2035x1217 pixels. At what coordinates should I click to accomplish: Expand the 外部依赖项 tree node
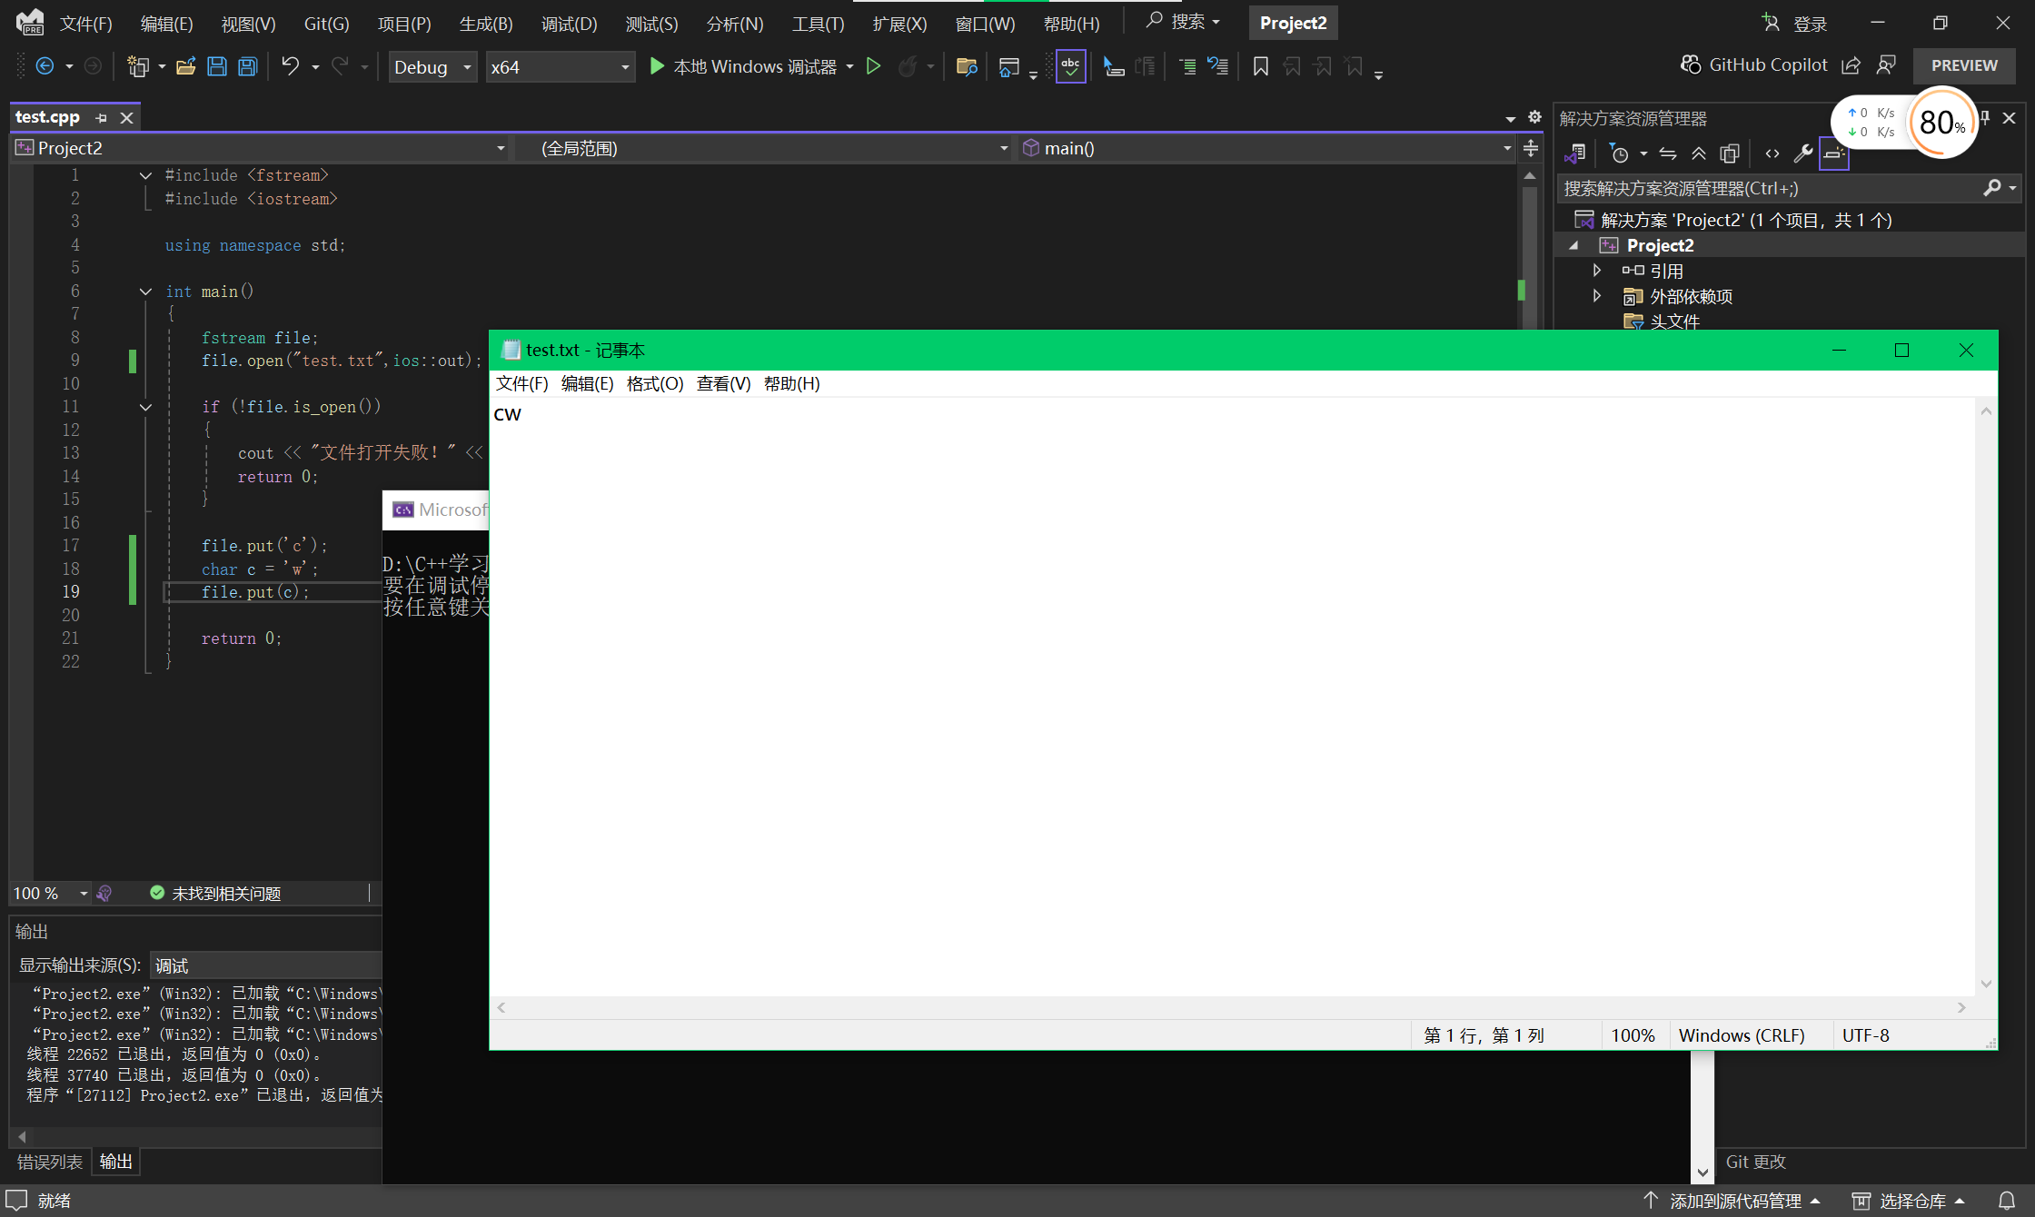1596,296
